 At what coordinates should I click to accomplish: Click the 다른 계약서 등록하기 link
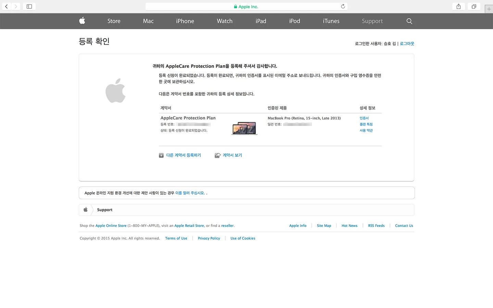click(184, 155)
